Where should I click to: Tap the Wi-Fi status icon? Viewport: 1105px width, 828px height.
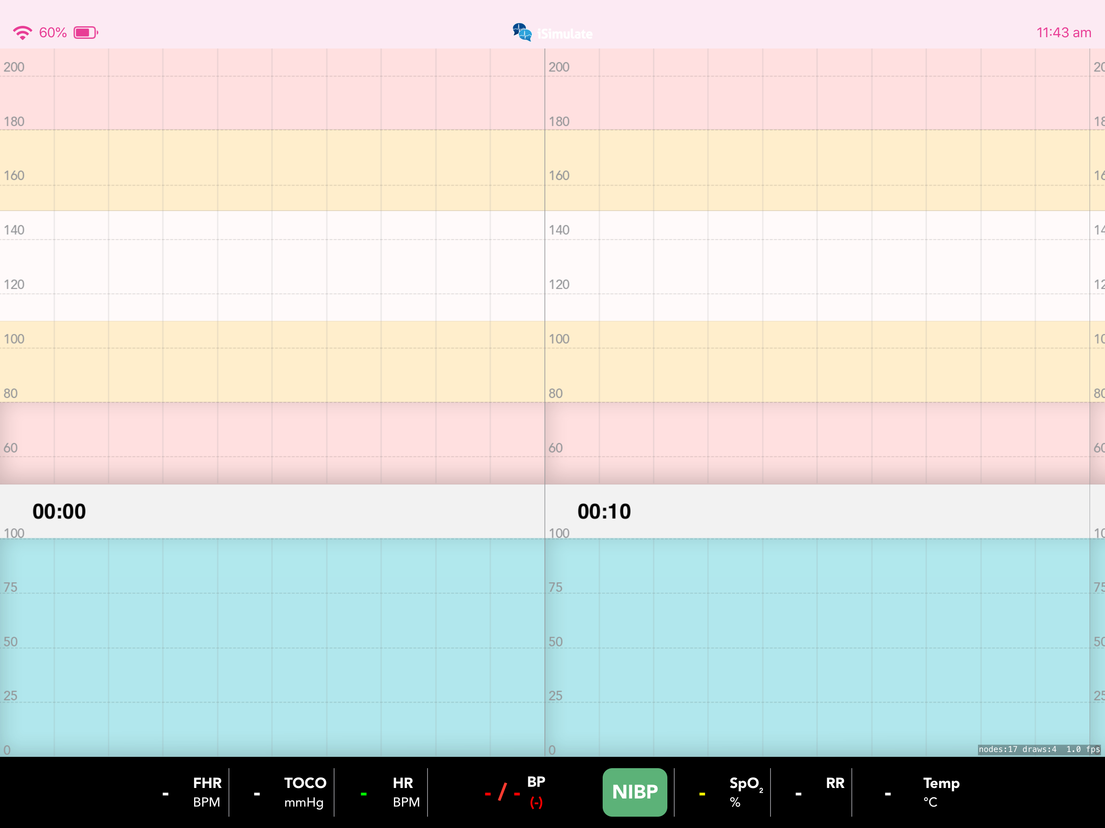tap(22, 33)
